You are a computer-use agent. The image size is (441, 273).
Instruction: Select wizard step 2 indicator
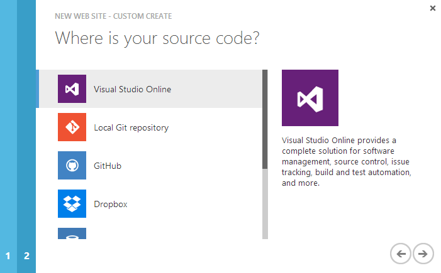click(26, 255)
